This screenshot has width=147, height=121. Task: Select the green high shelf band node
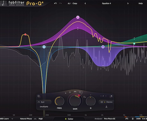pos(134,44)
